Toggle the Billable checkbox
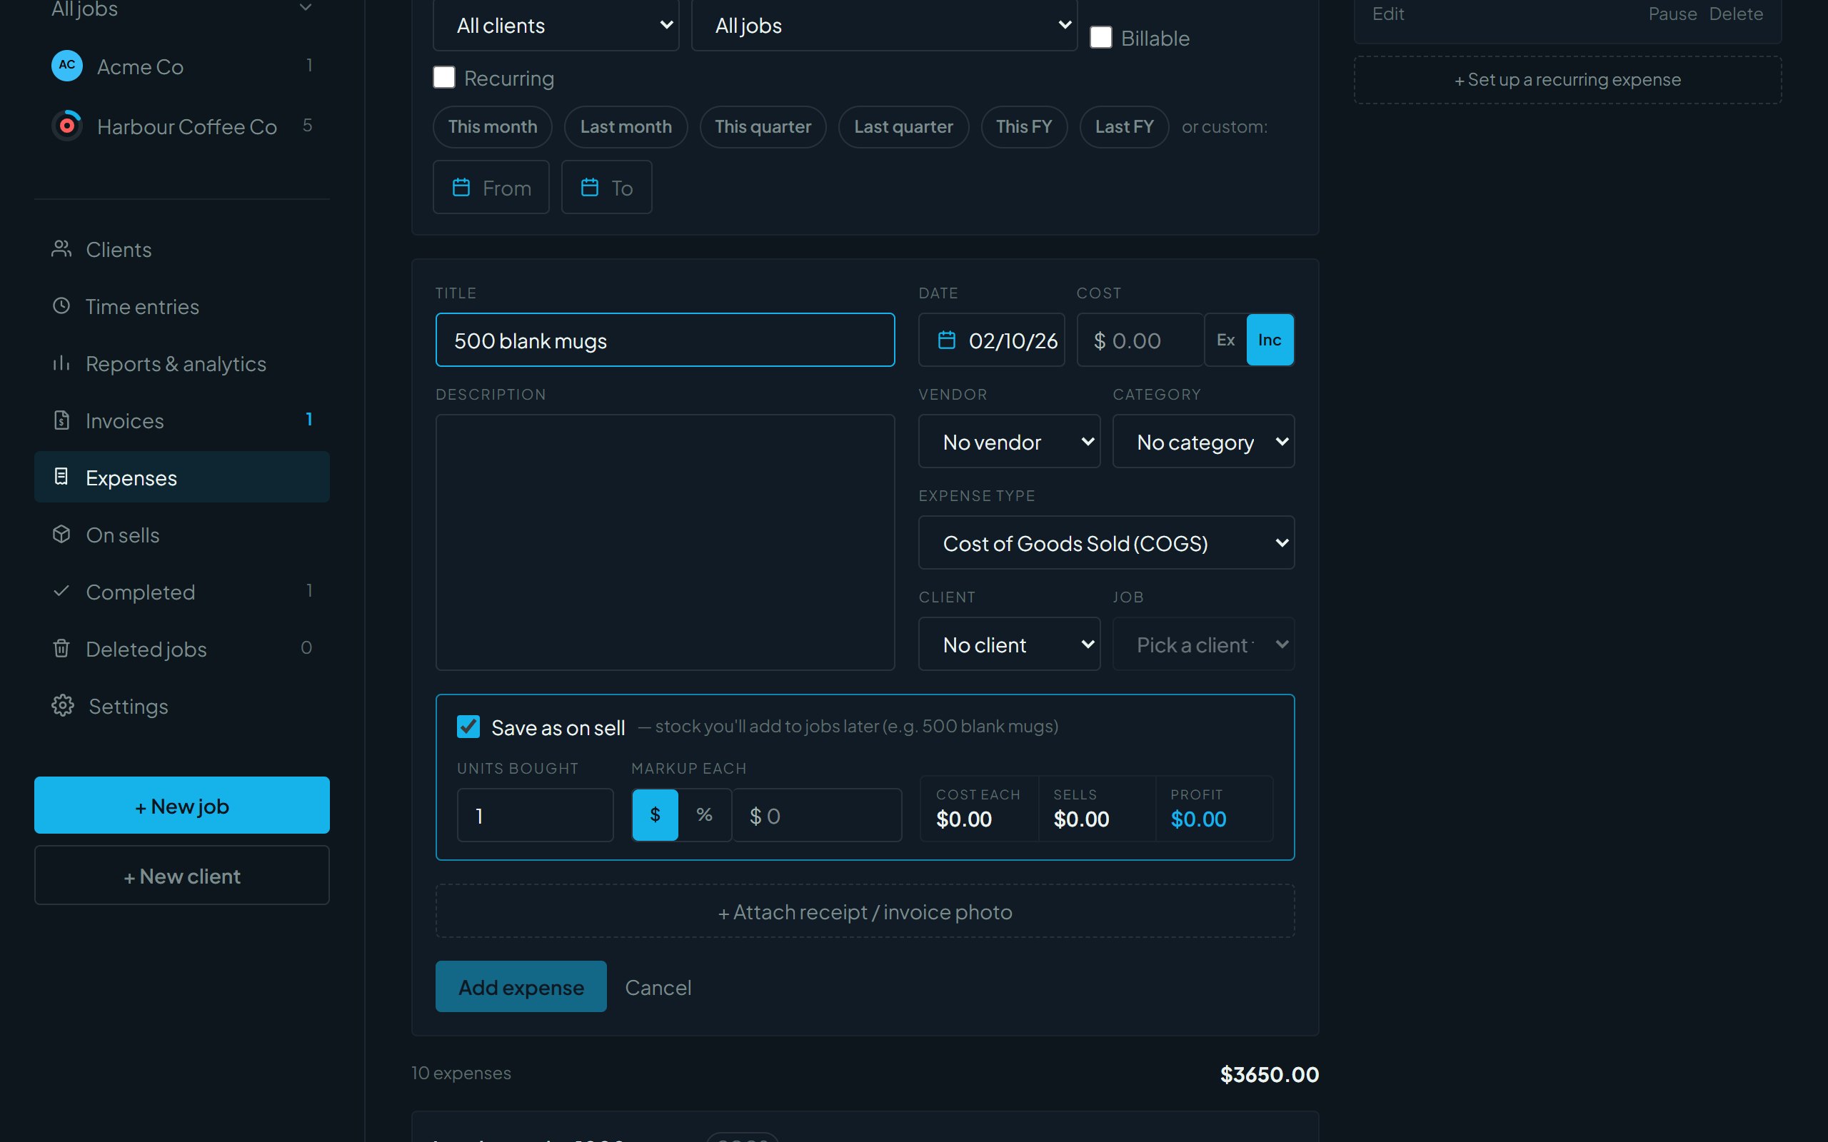Image resolution: width=1828 pixels, height=1142 pixels. [1100, 37]
